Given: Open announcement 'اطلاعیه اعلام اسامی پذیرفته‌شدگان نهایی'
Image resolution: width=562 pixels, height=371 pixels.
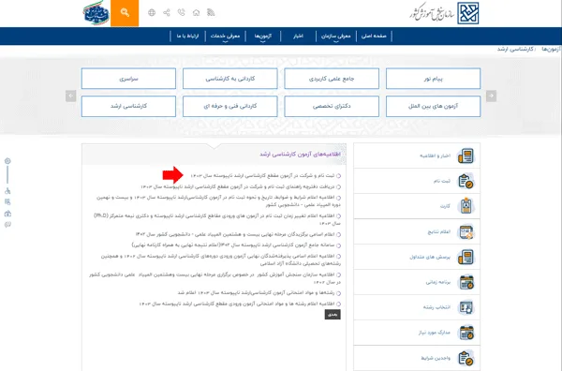Looking at the screenshot, I should pos(221,260).
